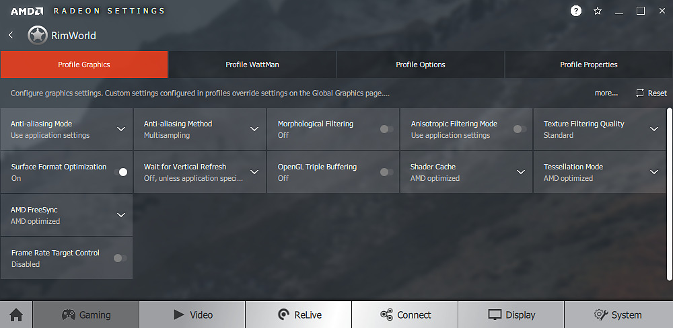Open the Video section
This screenshot has height=328, width=673.
click(192, 315)
